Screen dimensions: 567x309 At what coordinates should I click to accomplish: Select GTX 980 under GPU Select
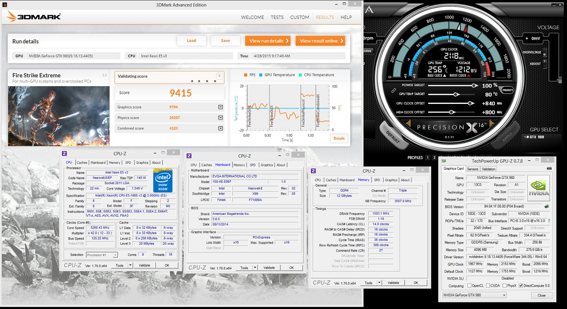tap(534, 137)
